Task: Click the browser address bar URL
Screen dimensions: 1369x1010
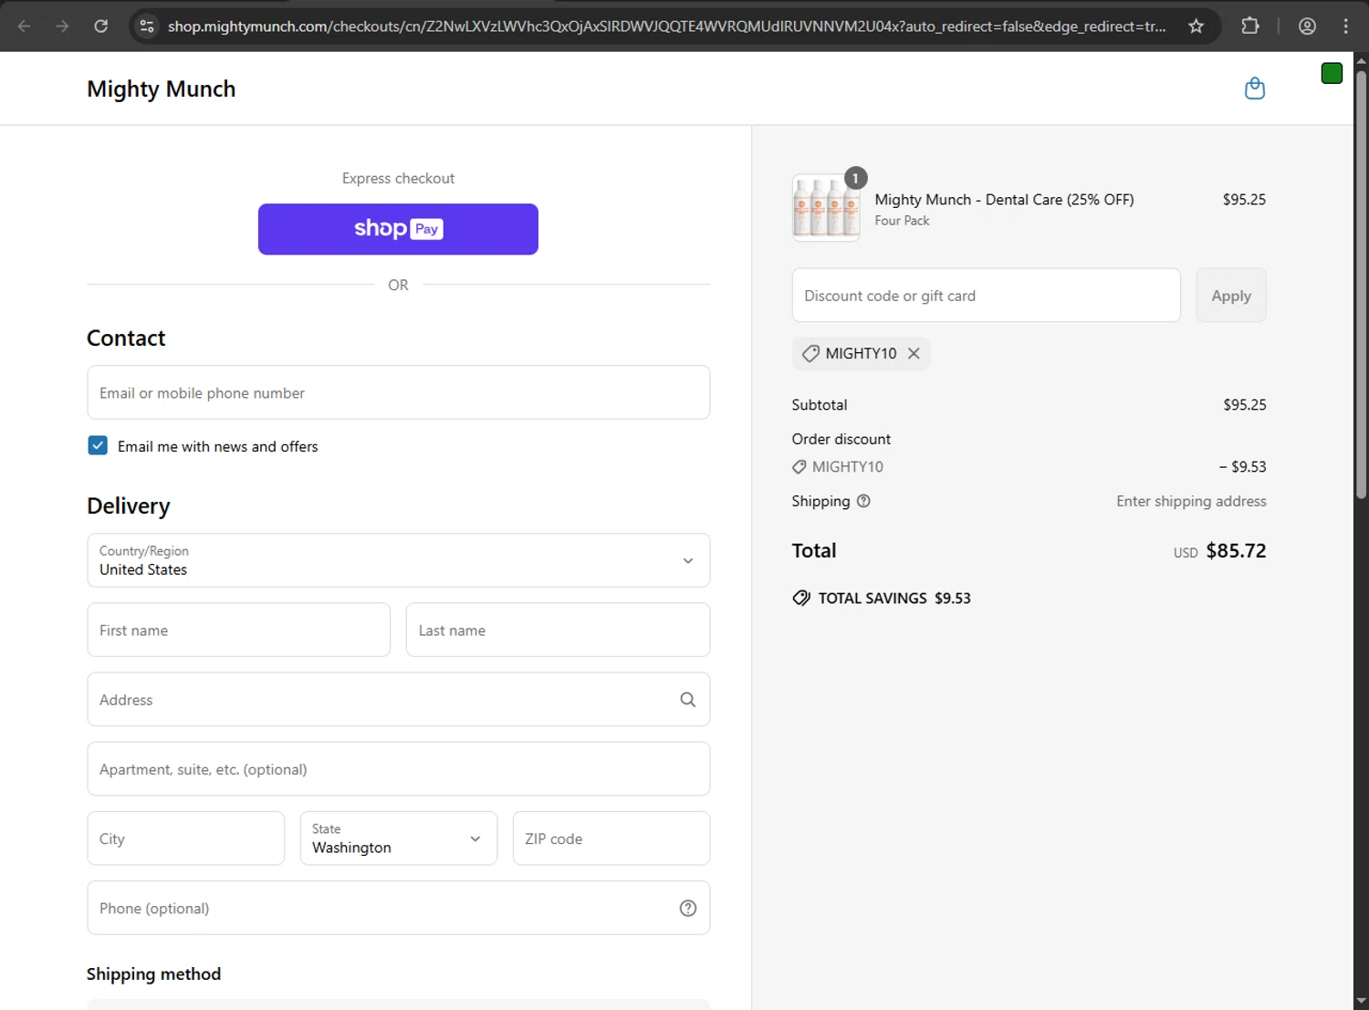Action: [x=666, y=26]
